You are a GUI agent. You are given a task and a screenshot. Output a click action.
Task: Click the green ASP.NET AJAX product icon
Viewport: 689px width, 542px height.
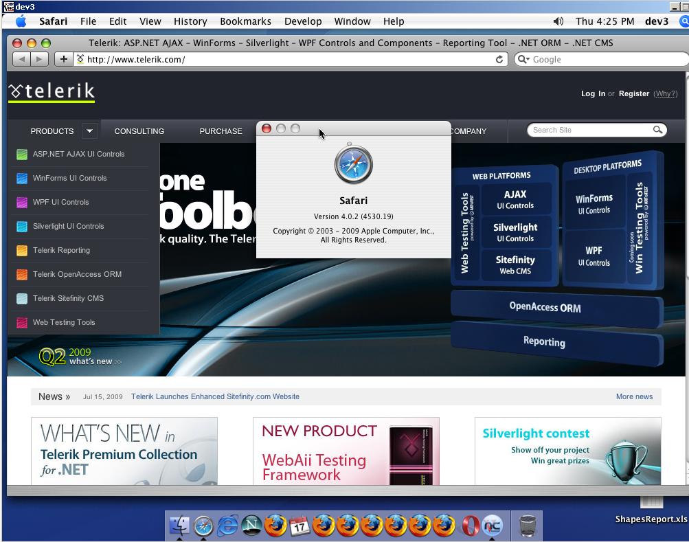click(22, 155)
